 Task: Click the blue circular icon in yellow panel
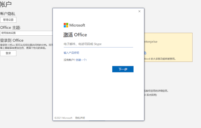pos(145,53)
